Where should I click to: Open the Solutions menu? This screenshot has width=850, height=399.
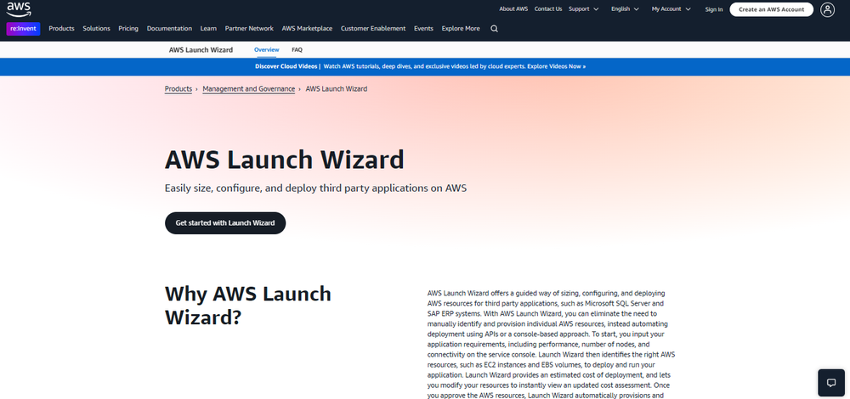(x=97, y=29)
